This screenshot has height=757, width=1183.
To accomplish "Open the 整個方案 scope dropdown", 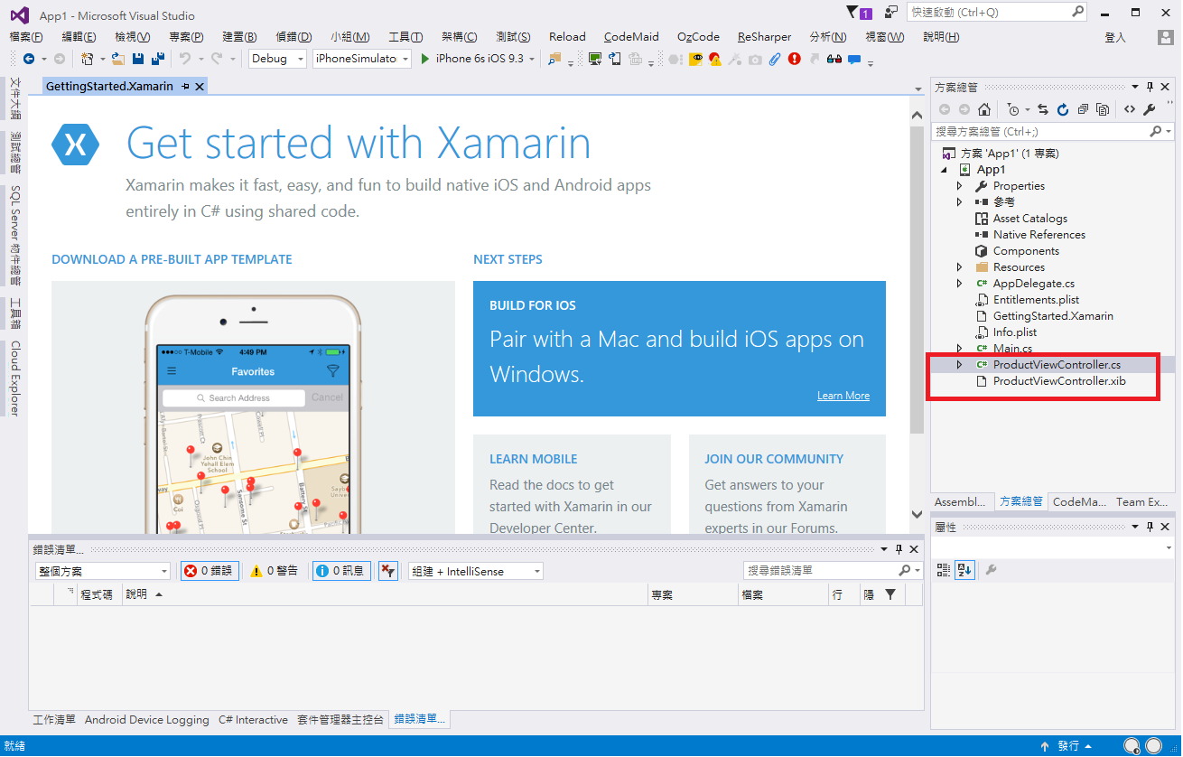I will point(102,571).
